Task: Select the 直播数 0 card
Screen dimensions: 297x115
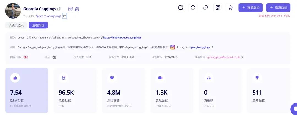Action: tap(221, 90)
